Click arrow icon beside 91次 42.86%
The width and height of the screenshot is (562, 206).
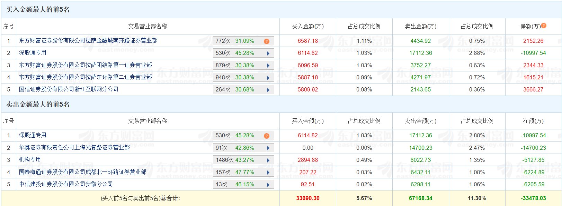(x=268, y=148)
